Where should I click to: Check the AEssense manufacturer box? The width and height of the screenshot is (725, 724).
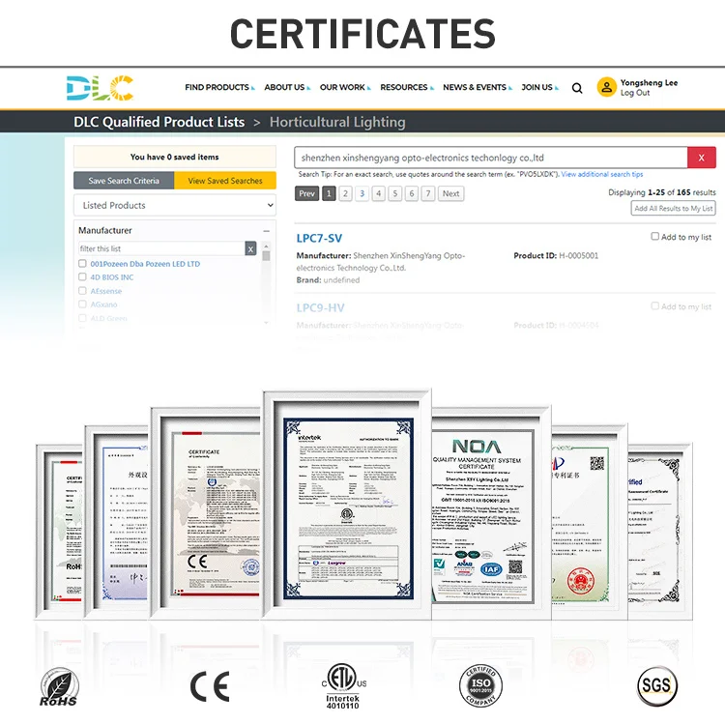[82, 291]
